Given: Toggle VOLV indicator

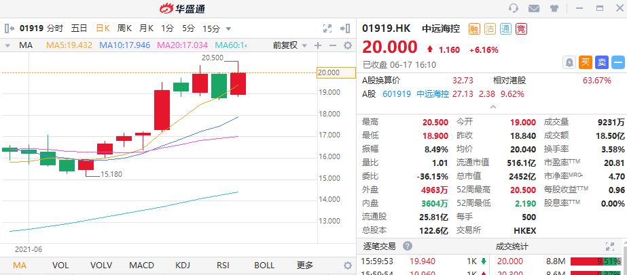Looking at the screenshot, I should coord(101,265).
